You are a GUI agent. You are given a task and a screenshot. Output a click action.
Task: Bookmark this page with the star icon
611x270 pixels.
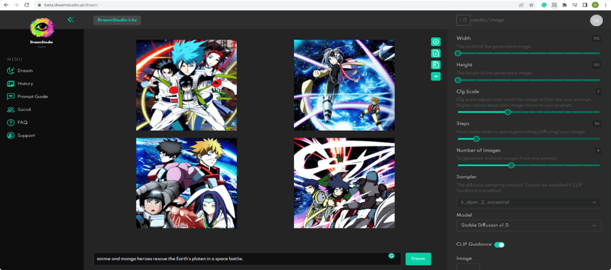click(x=531, y=5)
